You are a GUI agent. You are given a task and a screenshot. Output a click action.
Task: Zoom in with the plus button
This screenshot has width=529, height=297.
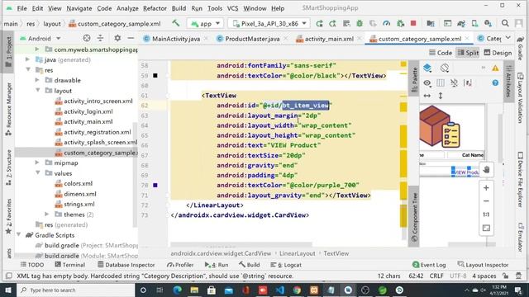click(x=486, y=188)
